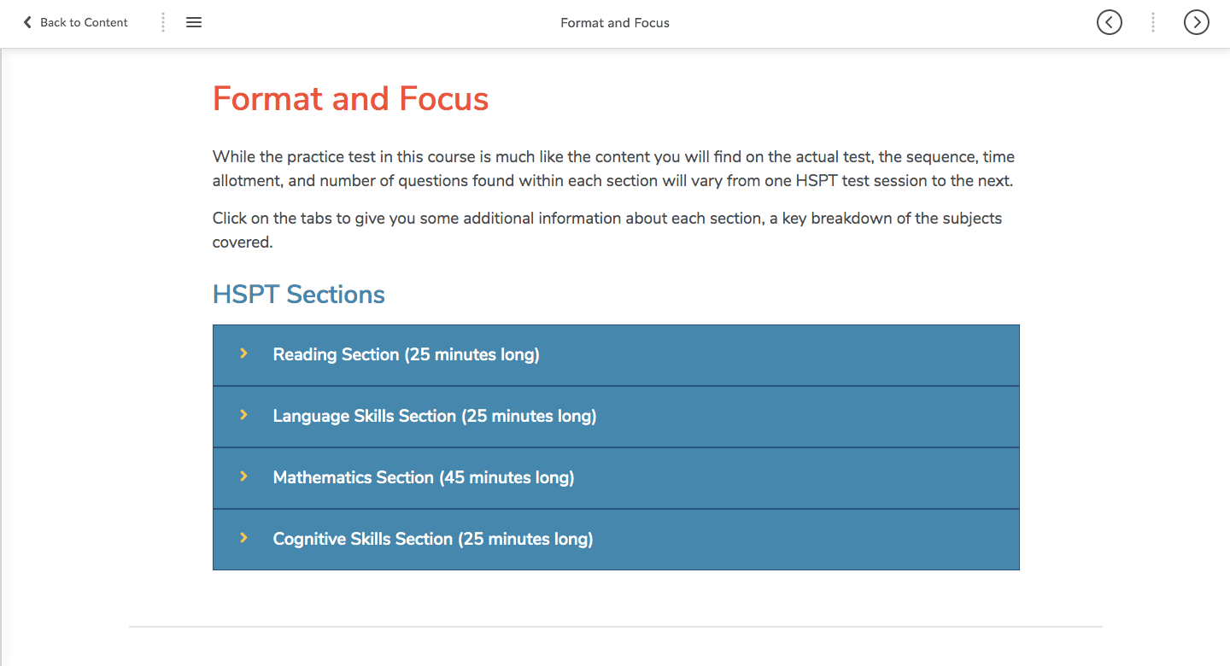Screen dimensions: 1230x666
Task: Click the vertical dots beside the hamburger menu
Action: pyautogui.click(x=163, y=22)
